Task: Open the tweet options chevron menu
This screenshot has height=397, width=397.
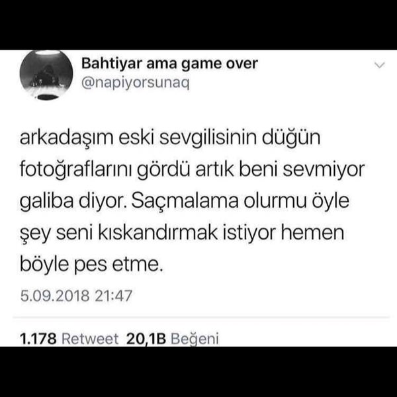Action: point(380,66)
